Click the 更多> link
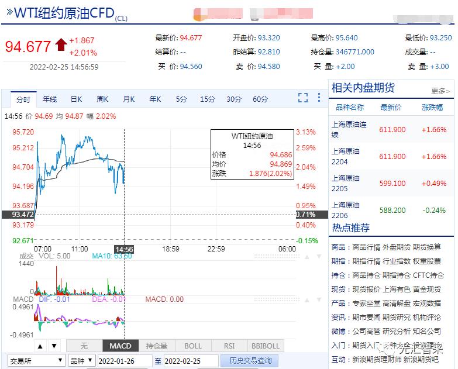The image size is (458, 369). (440, 91)
